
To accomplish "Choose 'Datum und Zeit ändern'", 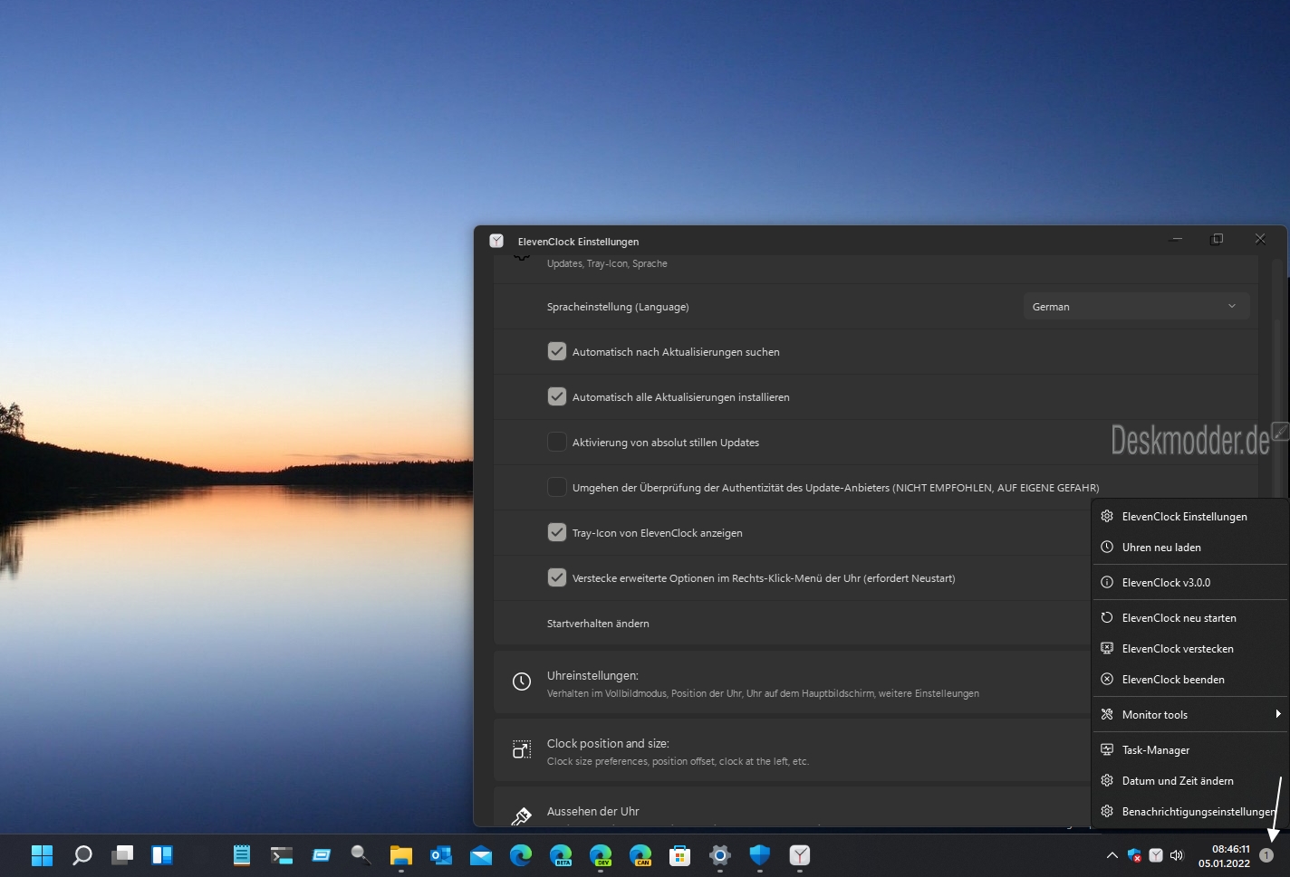I will (x=1189, y=781).
